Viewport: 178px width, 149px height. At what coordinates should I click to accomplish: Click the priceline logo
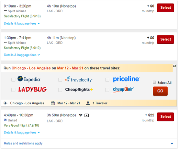126,79
